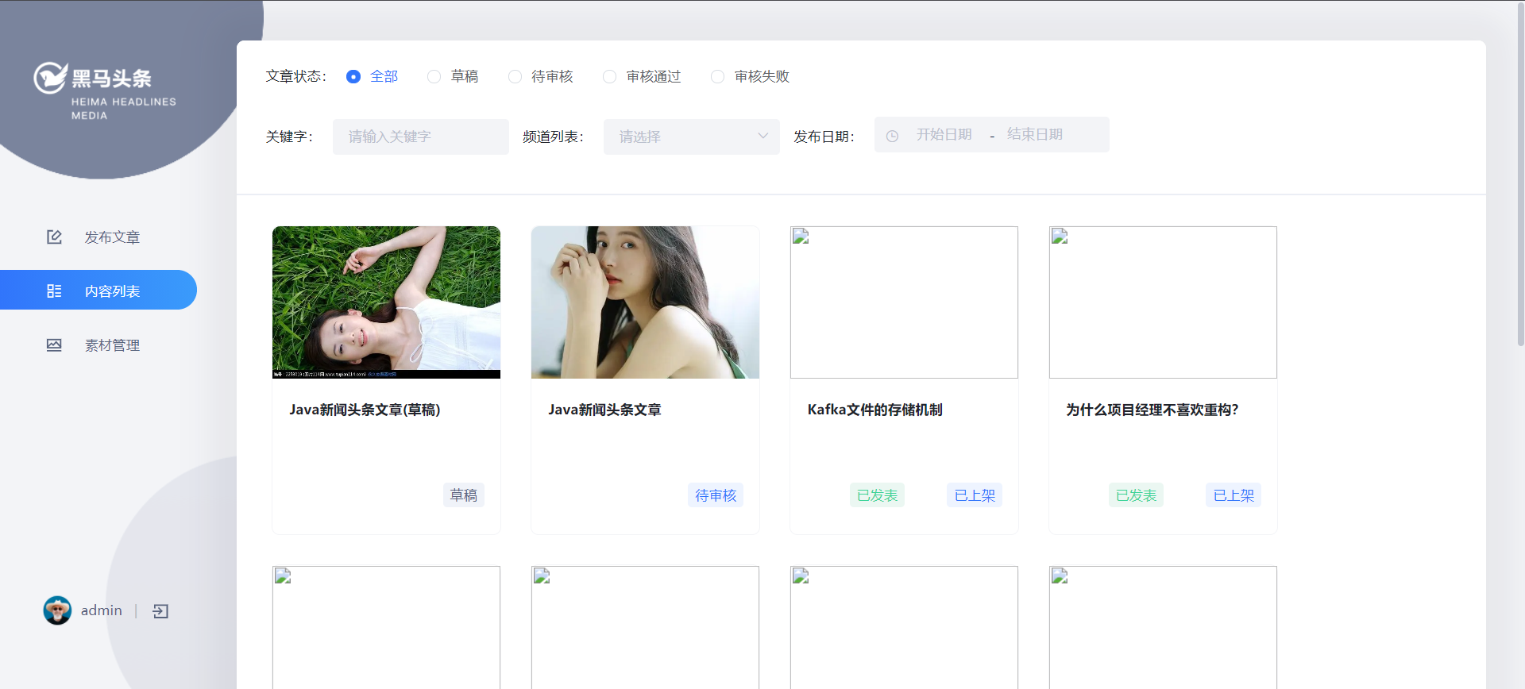Click broken image of 为什么项目经理不喜欢重构 card

click(x=1163, y=302)
